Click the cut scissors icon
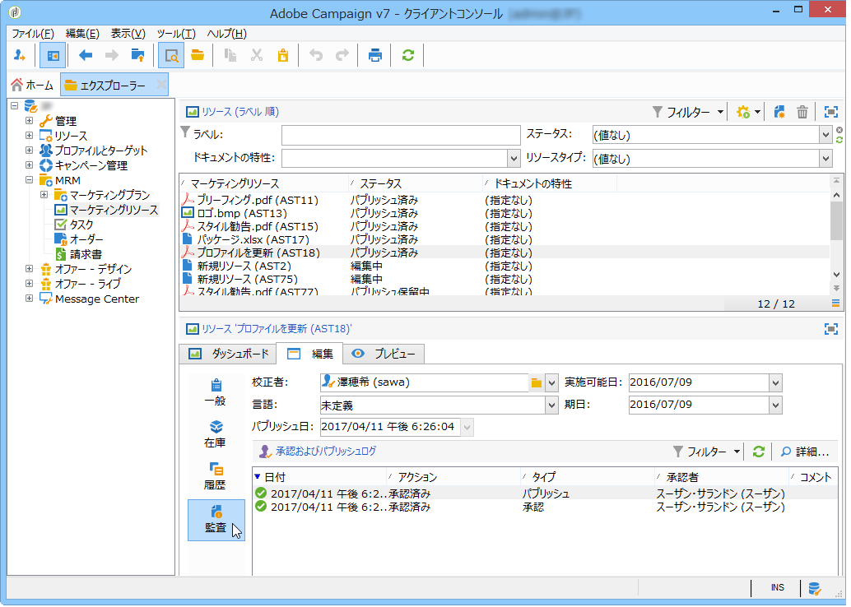 click(x=257, y=55)
